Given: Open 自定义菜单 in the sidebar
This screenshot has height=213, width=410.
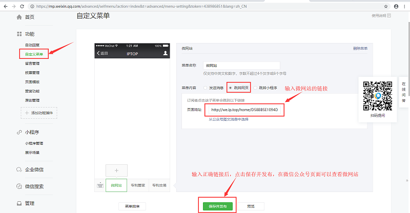Looking at the screenshot, I should (34, 54).
